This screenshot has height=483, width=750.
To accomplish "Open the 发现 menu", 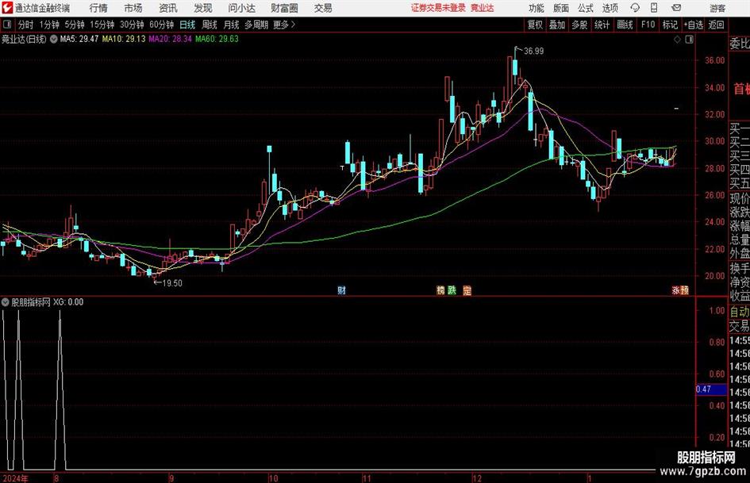I will (203, 8).
